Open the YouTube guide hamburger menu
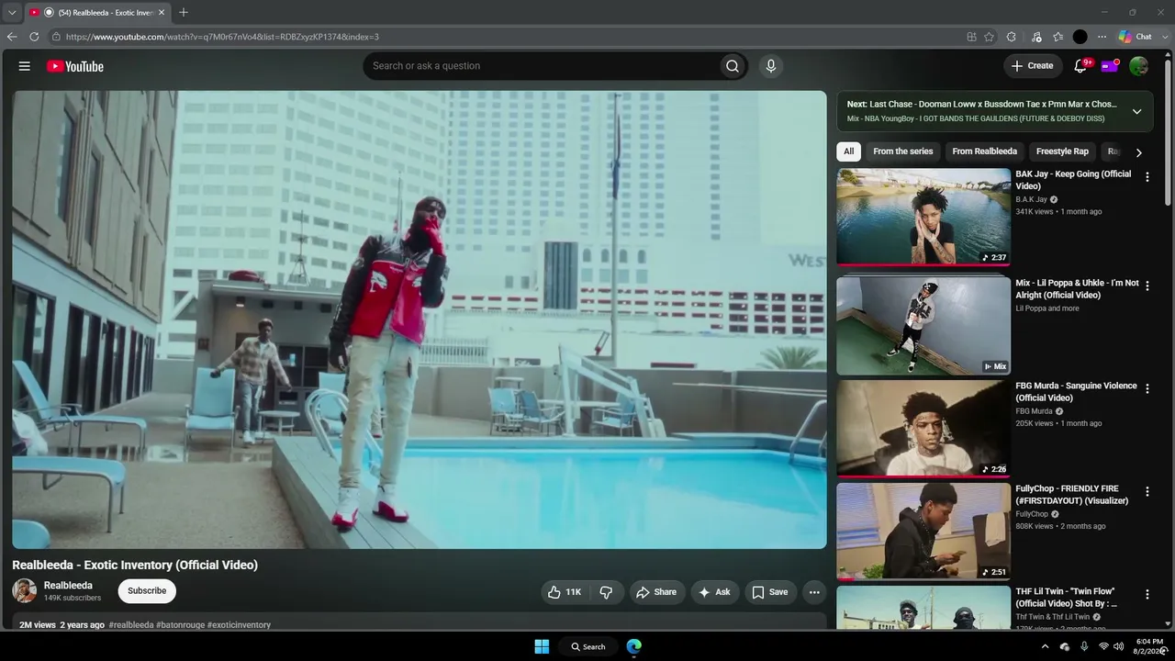Image resolution: width=1175 pixels, height=661 pixels. (25, 66)
